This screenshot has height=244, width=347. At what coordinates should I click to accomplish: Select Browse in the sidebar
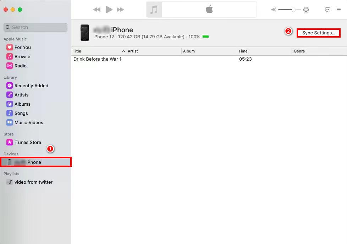click(22, 56)
